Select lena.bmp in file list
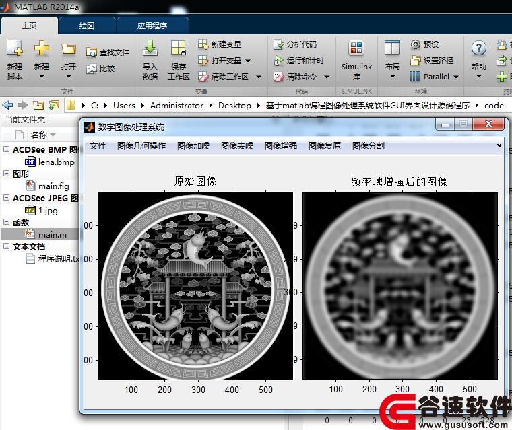512x430 pixels. tap(50, 162)
